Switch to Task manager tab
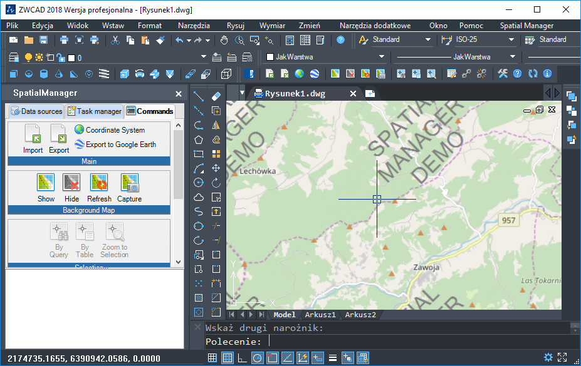Viewport: 581px width, 366px height. (x=95, y=111)
